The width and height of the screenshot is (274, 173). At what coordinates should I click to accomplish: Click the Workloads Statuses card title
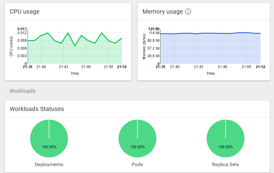(x=37, y=109)
